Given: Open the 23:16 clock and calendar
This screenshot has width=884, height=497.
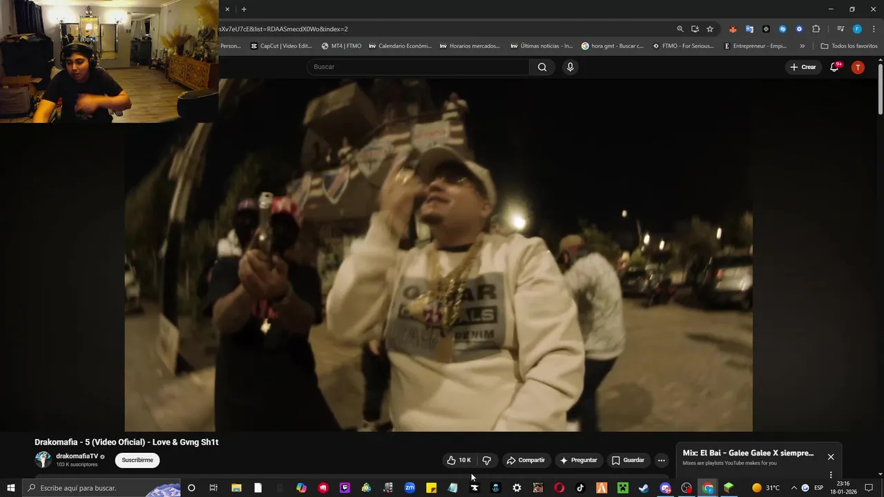Looking at the screenshot, I should pos(843,488).
